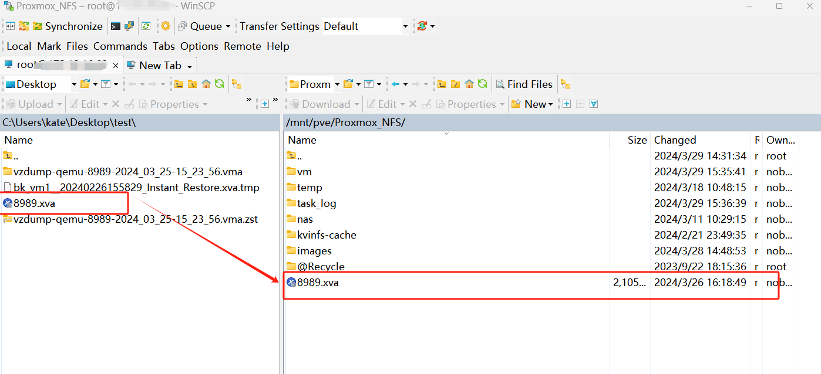Click the local panel open directory icon
Viewport: 821px width, 374px height.
(86, 84)
